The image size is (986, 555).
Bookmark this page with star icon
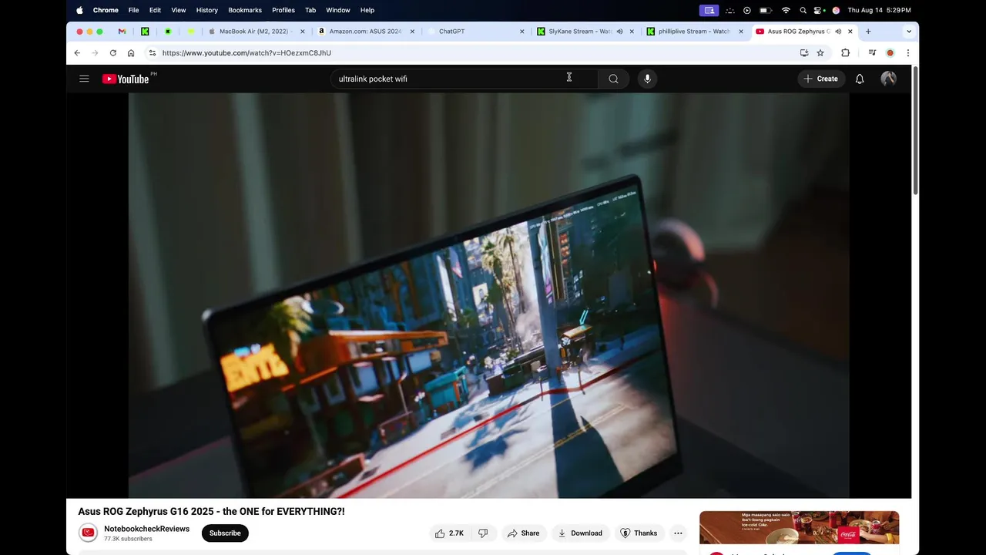pos(820,53)
